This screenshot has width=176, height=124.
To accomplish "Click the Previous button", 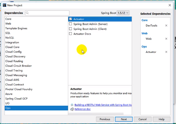I will (105, 119).
